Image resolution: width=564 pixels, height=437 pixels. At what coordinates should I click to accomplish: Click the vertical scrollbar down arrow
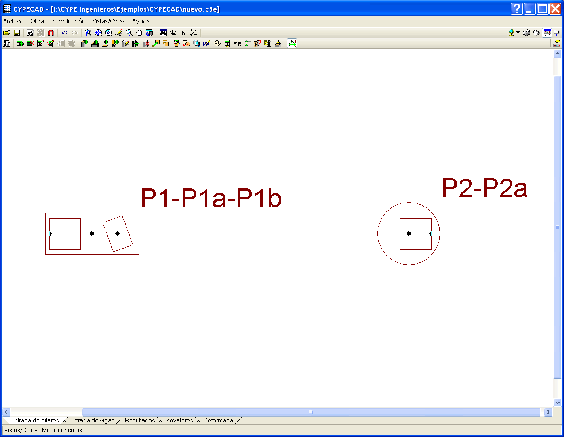[557, 403]
